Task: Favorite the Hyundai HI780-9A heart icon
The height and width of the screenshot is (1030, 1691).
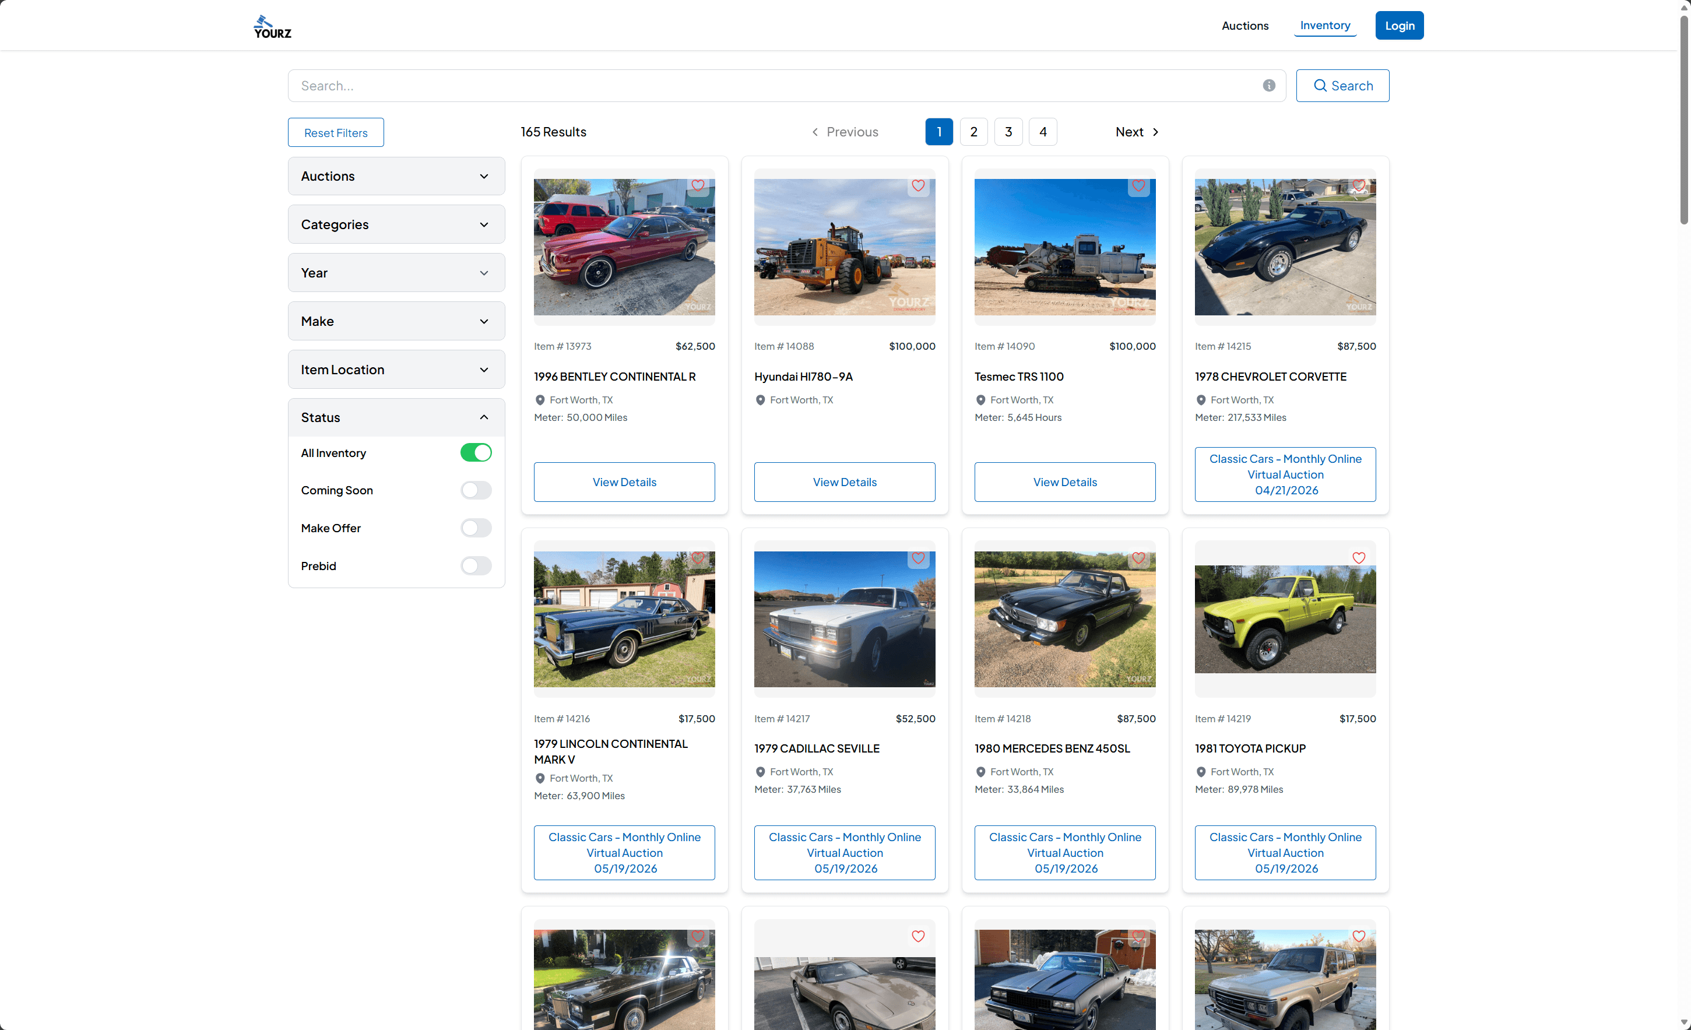Action: tap(917, 185)
